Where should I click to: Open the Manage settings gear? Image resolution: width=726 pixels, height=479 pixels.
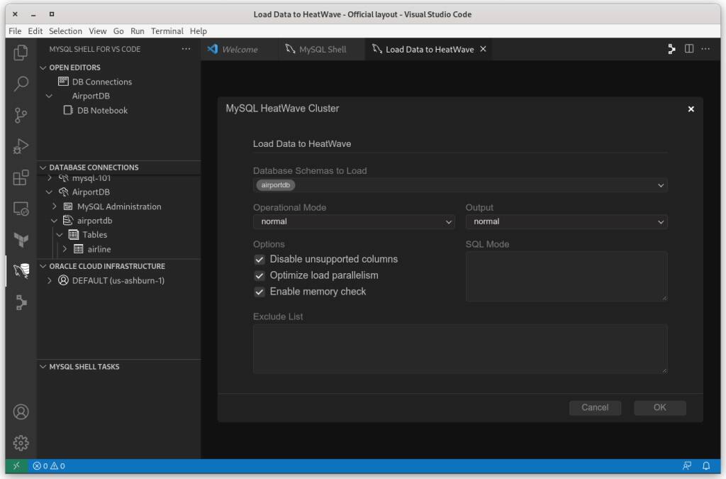[21, 444]
